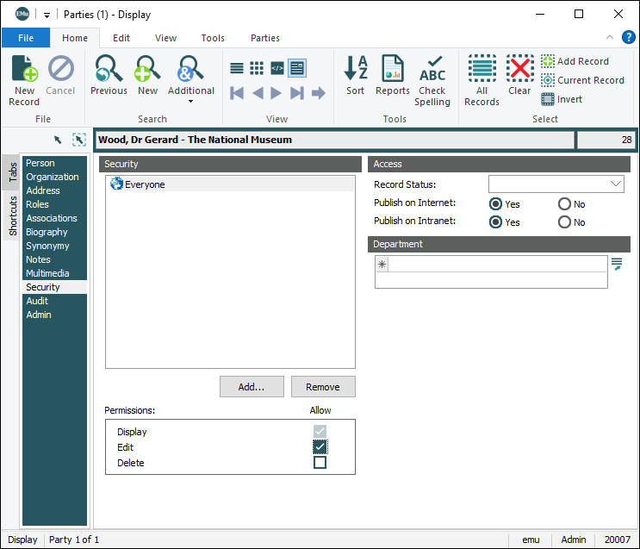Open the Sort tool
The image size is (640, 549).
click(x=356, y=76)
